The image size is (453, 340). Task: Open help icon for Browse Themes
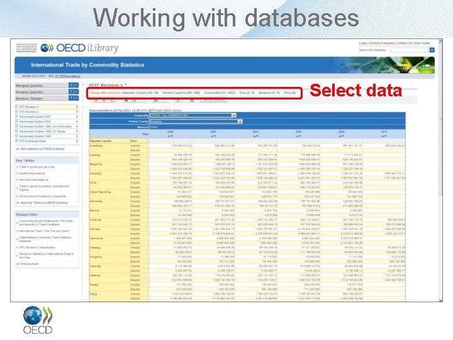pos(71,98)
